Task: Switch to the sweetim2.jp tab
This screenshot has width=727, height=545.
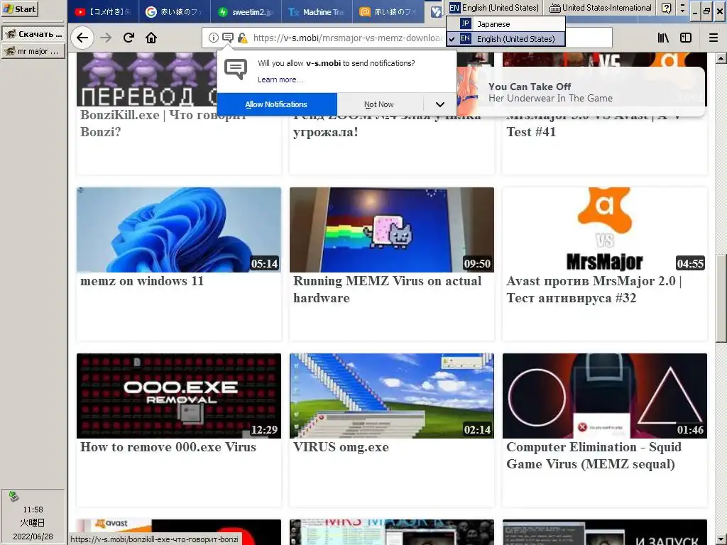Action: click(246, 11)
